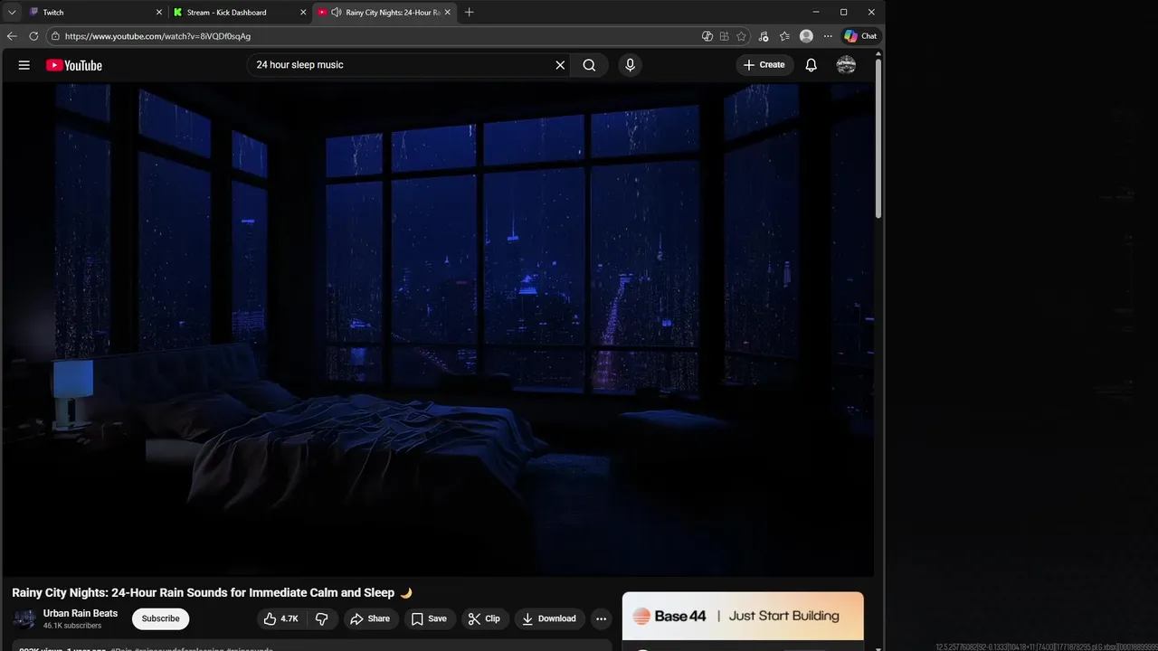Open more actions ellipsis under video
The width and height of the screenshot is (1158, 651).
[601, 618]
